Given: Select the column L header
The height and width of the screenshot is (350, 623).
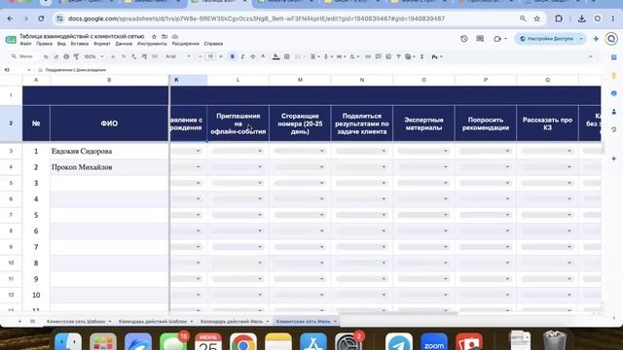Looking at the screenshot, I should [238, 80].
